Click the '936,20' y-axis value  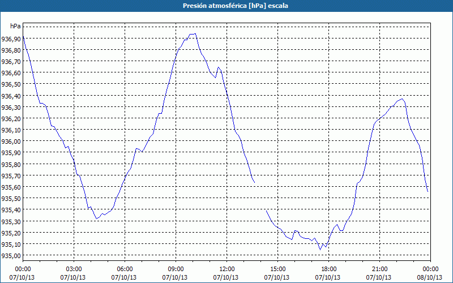11,119
